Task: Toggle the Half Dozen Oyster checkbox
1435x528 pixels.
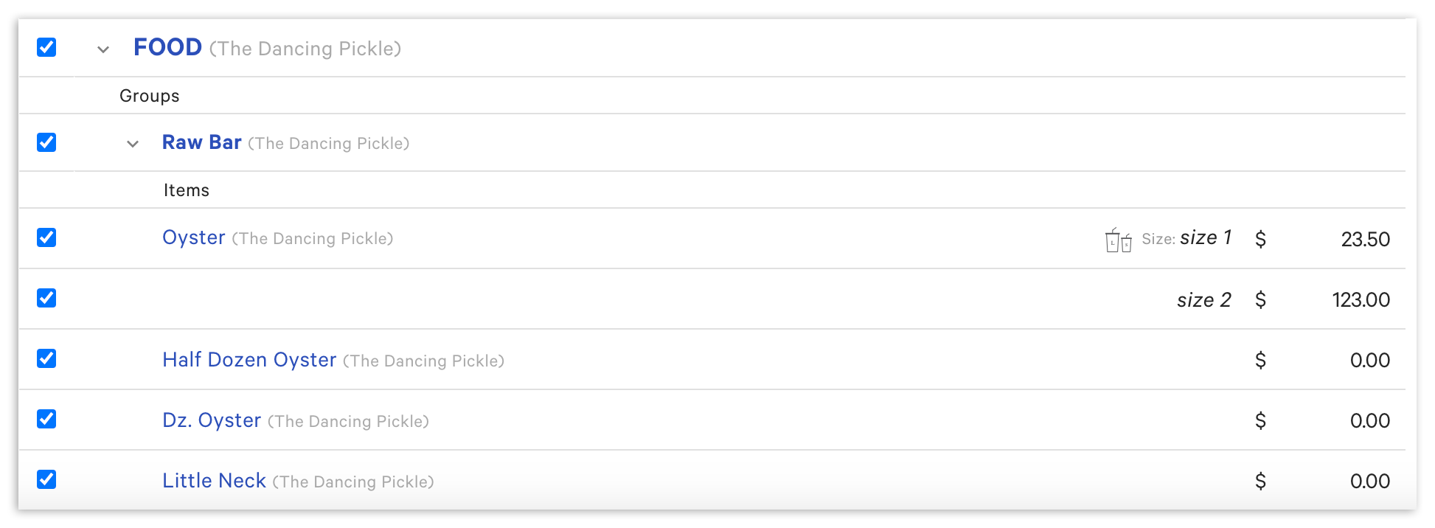Action: 46,359
